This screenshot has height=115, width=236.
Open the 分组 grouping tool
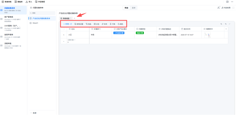coord(96,24)
